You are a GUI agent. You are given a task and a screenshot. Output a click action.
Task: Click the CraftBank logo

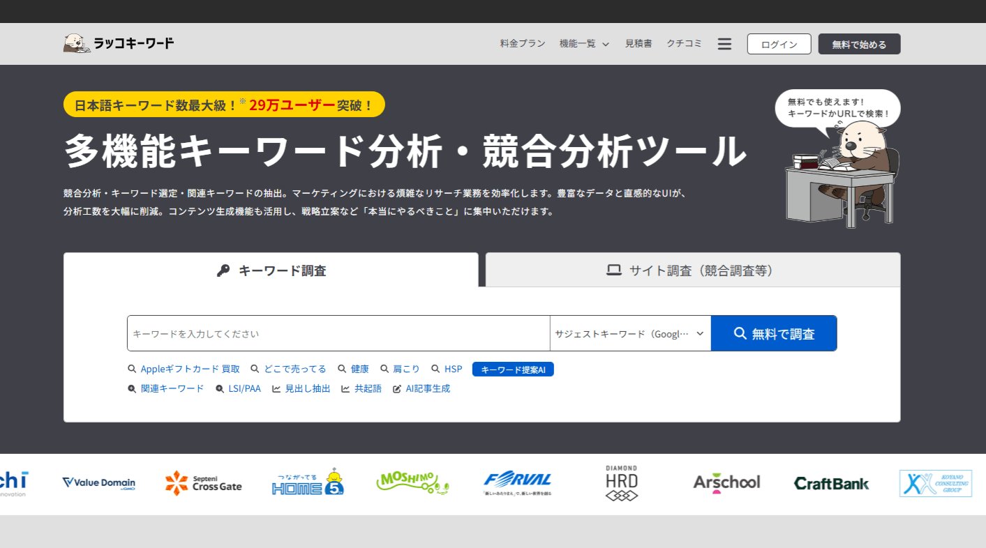[831, 483]
